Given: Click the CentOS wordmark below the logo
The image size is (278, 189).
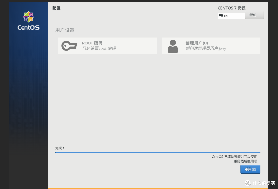Looking at the screenshot, I should pyautogui.click(x=28, y=27).
